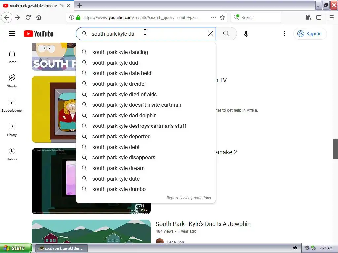338x253 pixels.
Task: Open Kyle's Dad Is A Jewphin video title
Action: tap(203, 224)
